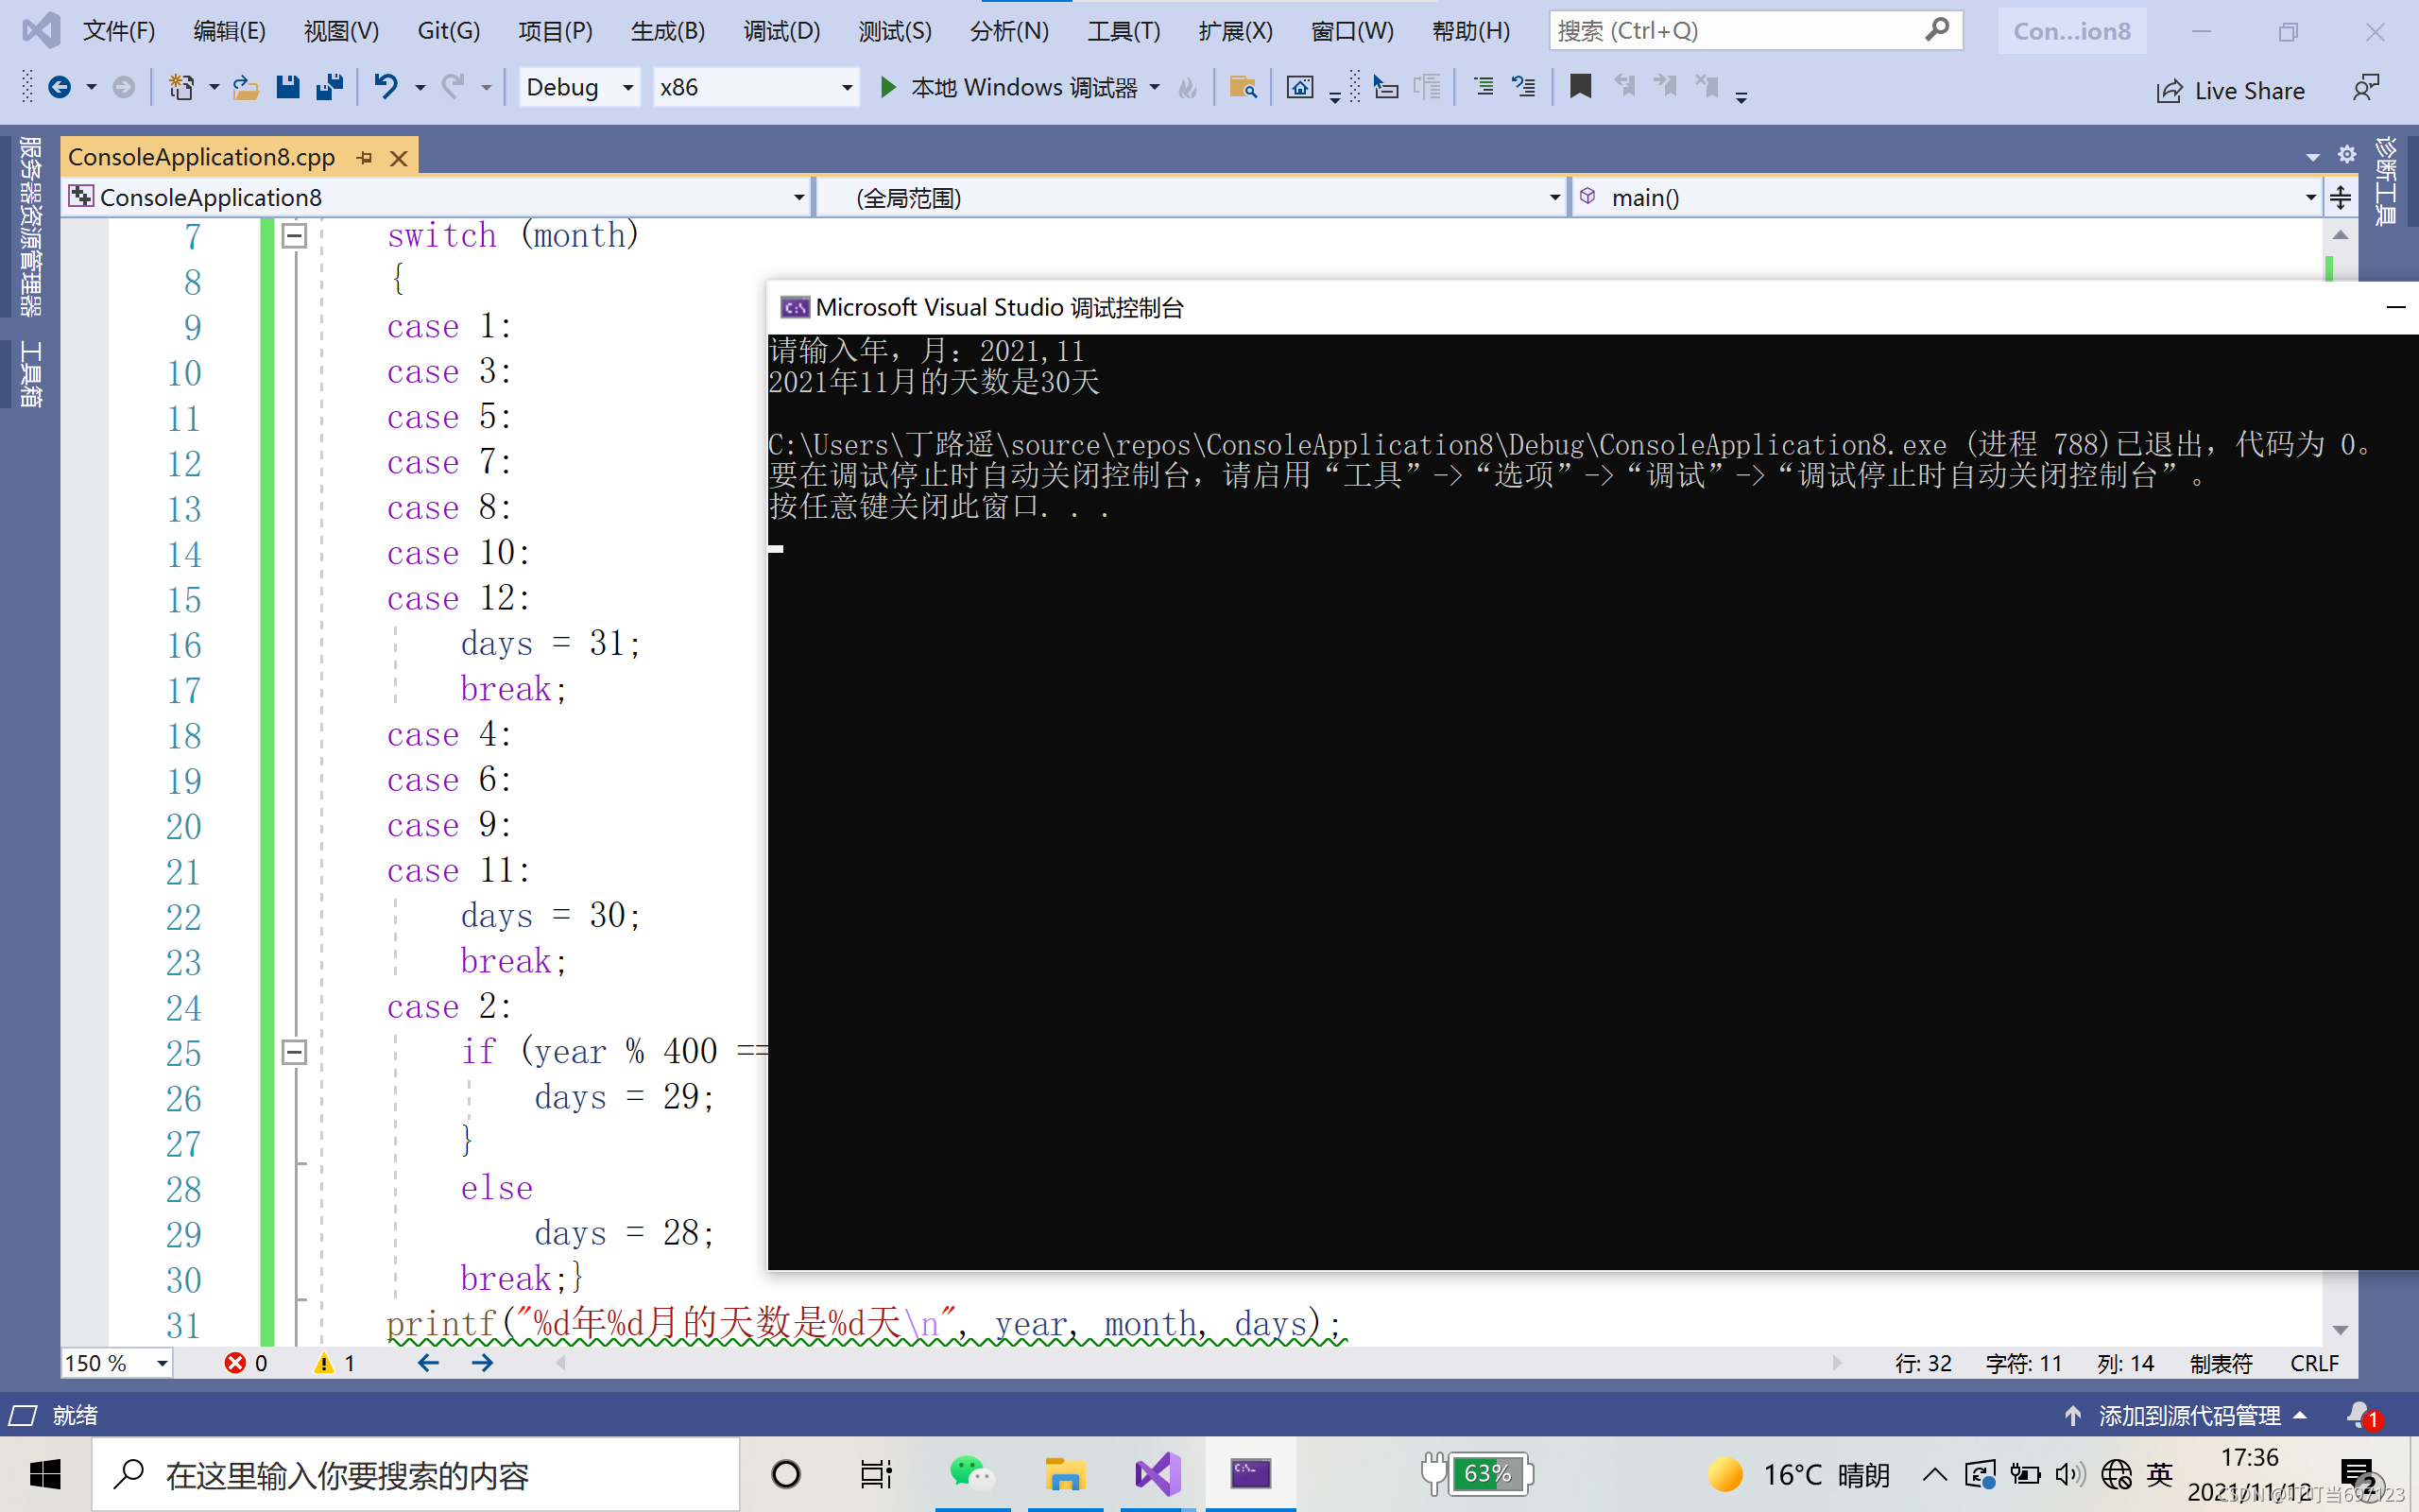The height and width of the screenshot is (1512, 2419).
Task: Open the 工具(T) menu
Action: [1124, 31]
